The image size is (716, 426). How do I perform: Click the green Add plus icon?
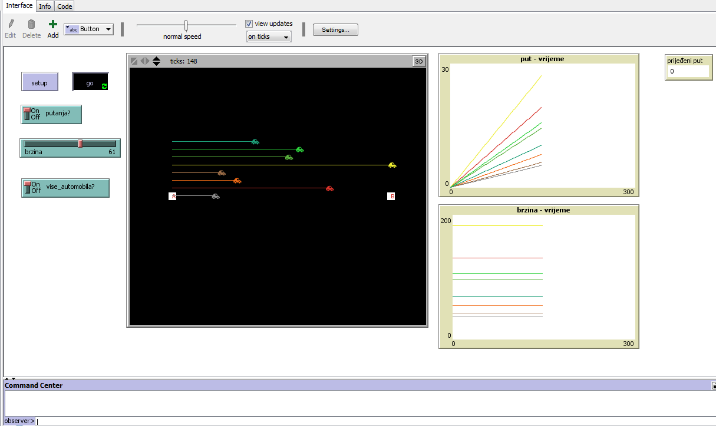click(x=53, y=25)
